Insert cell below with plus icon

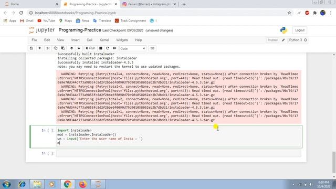tap(40, 48)
